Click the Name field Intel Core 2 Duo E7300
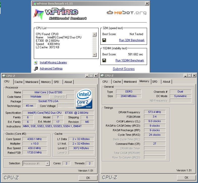 (48, 92)
